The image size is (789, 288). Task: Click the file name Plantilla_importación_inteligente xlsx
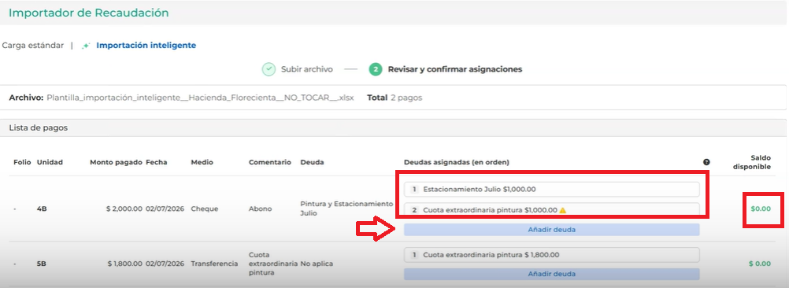coord(200,98)
